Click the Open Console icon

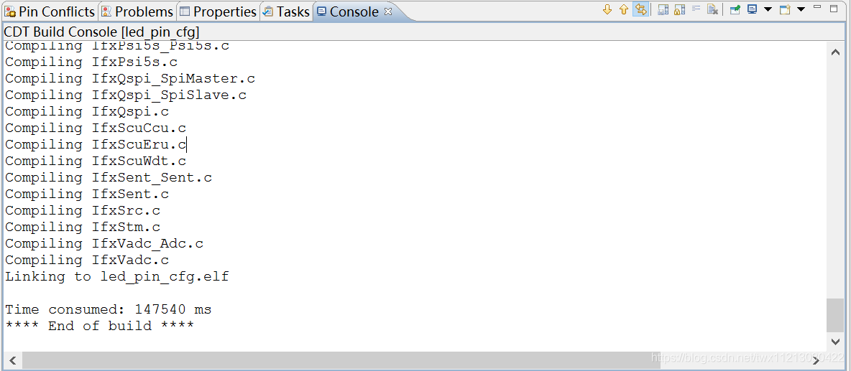[x=785, y=10]
